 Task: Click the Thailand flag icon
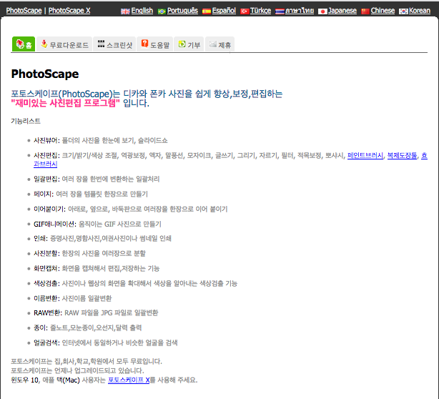point(280,11)
